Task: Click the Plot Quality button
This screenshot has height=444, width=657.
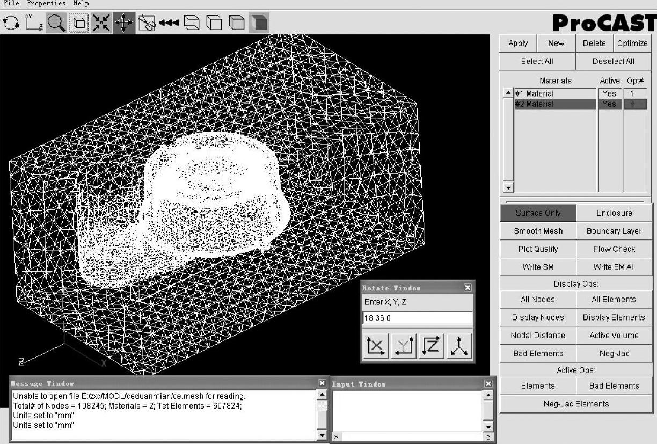Action: tap(538, 249)
